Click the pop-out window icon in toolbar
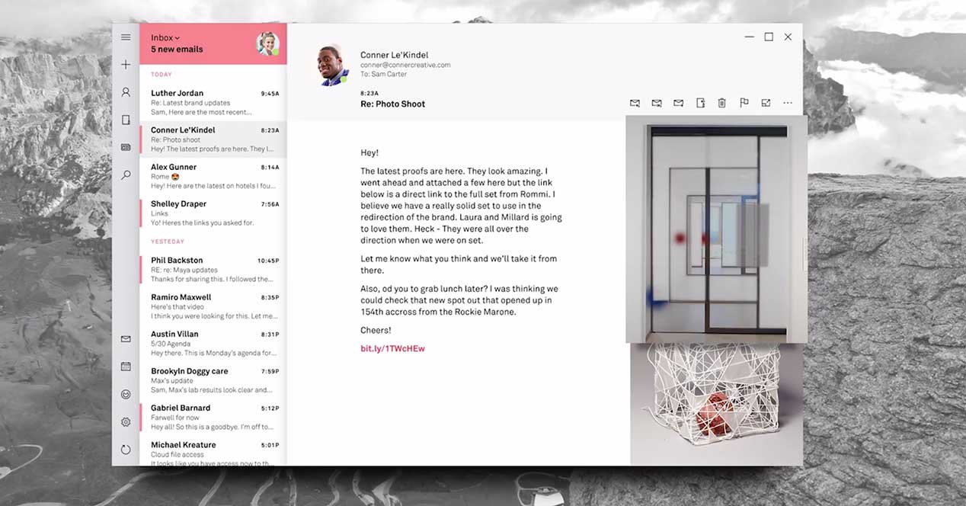The image size is (966, 506). click(x=766, y=103)
